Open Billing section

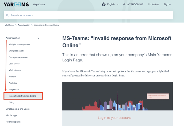(x=11, y=102)
